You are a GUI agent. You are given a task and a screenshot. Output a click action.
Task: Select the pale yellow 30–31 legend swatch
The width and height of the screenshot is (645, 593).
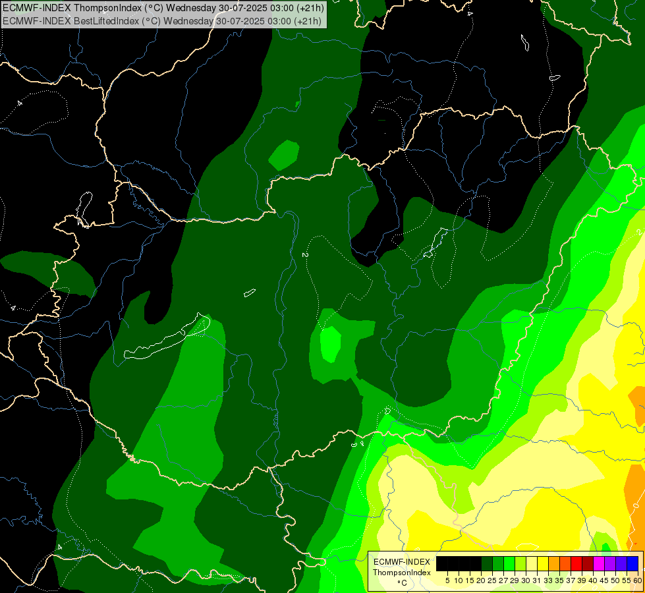click(x=532, y=563)
